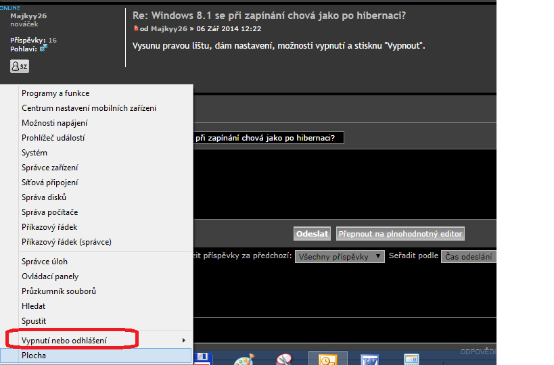Open the Word taskbar icon

click(x=370, y=360)
